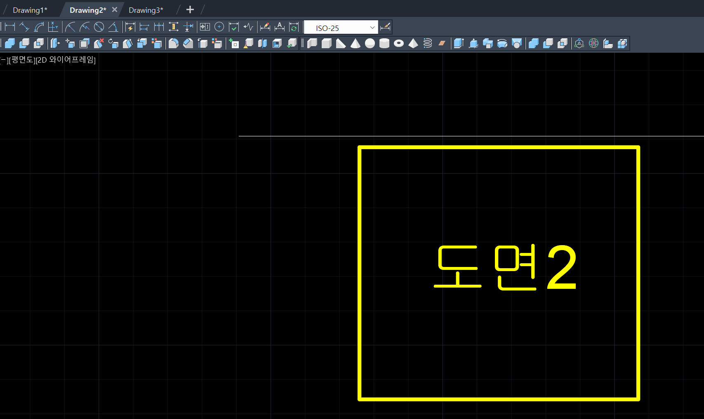Select the Polysolid tool
Screen dimensions: 704x419
[x=312, y=43]
